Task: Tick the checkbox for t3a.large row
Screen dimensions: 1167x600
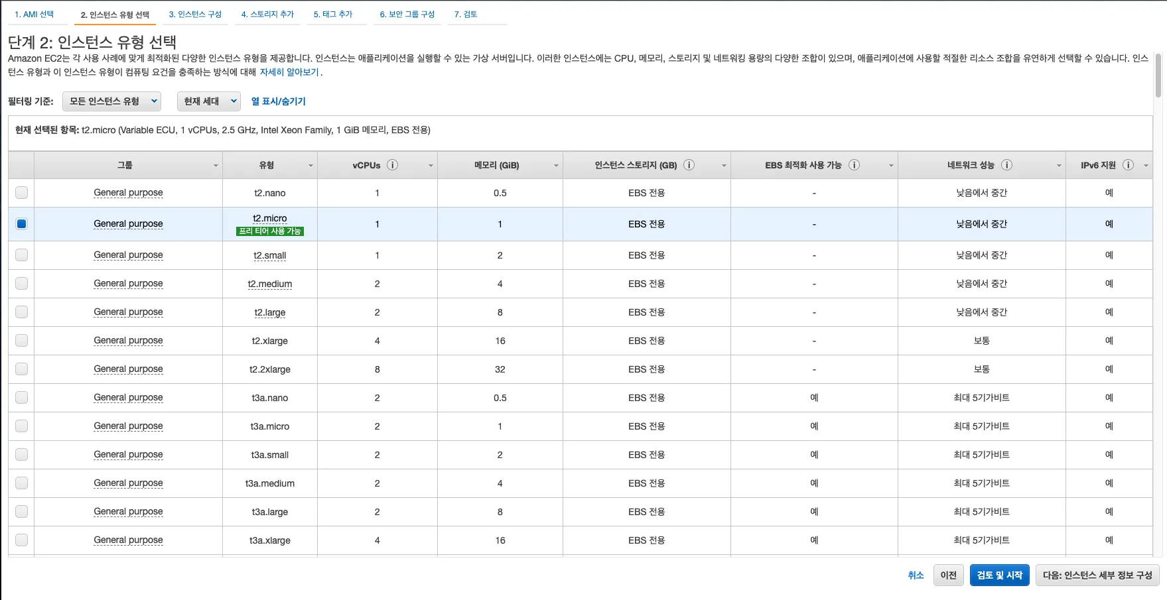Action: (x=22, y=512)
